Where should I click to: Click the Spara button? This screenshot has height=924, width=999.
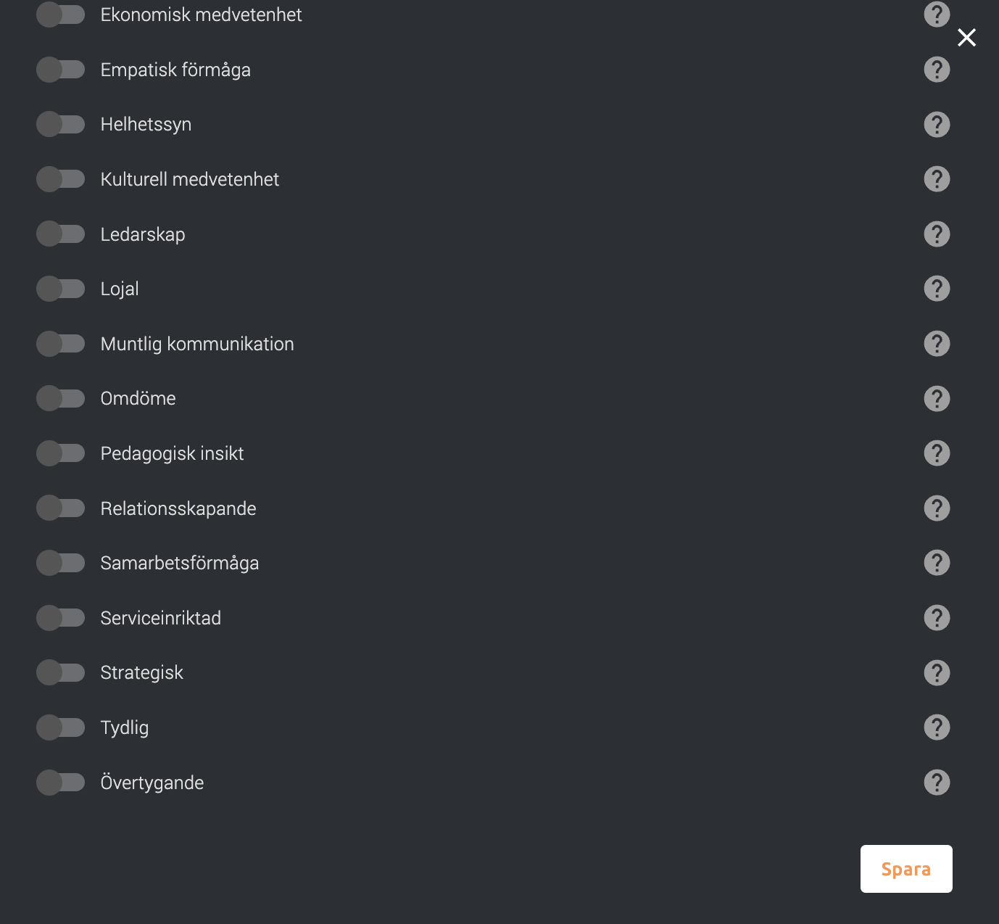click(906, 869)
